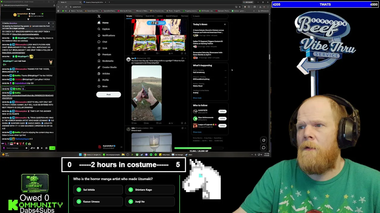Follow GHOSTIE7R account
This screenshot has width=380, height=213.
(222, 112)
